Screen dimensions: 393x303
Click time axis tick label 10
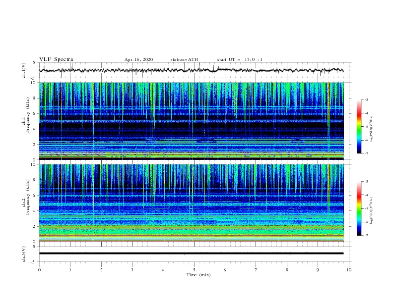click(x=349, y=270)
